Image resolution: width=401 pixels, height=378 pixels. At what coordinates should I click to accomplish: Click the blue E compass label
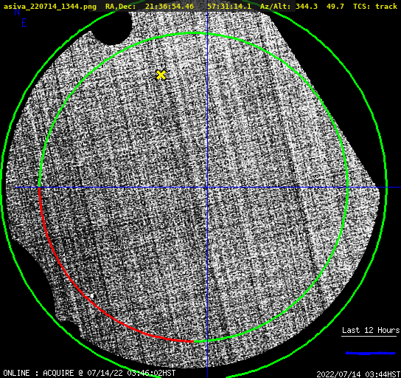pyautogui.click(x=24, y=23)
